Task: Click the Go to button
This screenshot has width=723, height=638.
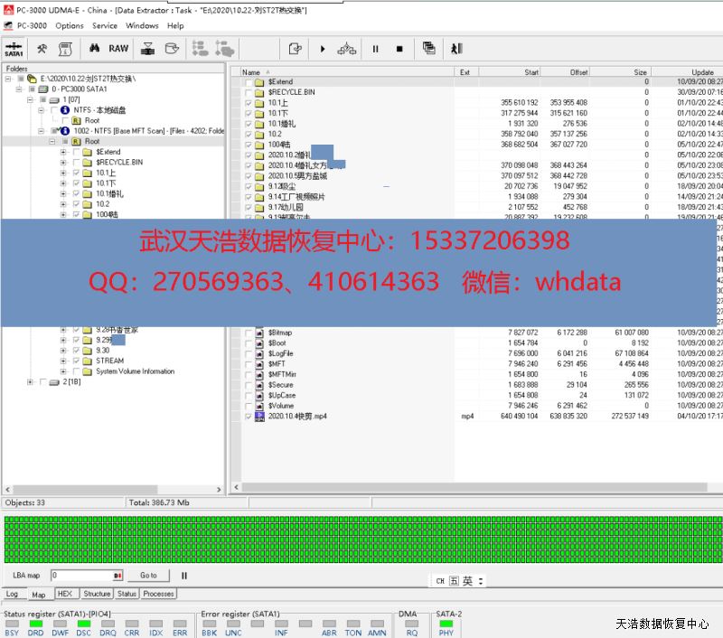Action: click(x=148, y=575)
